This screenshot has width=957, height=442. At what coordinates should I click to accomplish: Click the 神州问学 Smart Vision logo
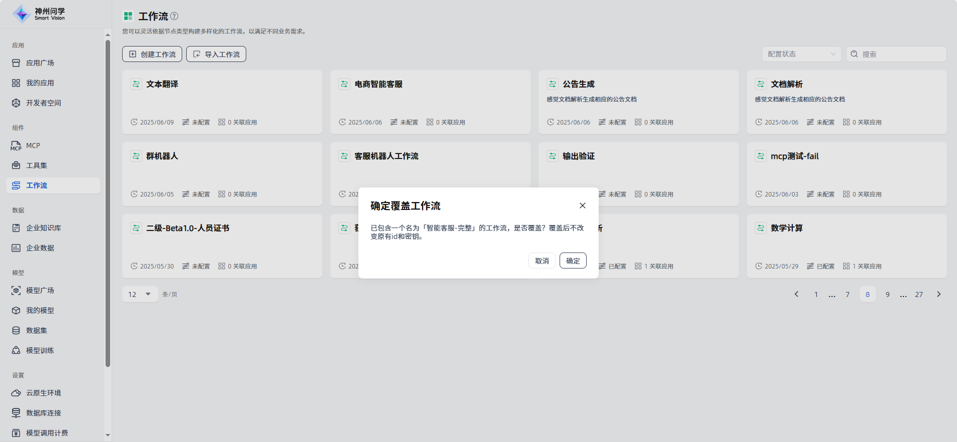coord(39,14)
